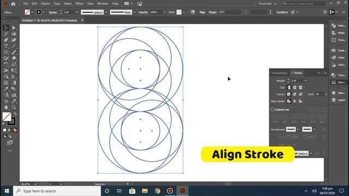Select the Scale tool

click(x=14, y=64)
